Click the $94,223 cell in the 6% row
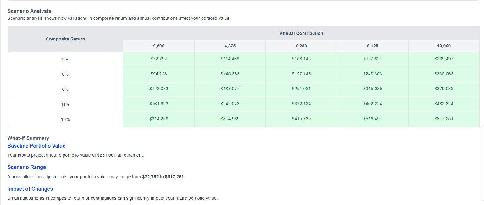 coord(159,74)
